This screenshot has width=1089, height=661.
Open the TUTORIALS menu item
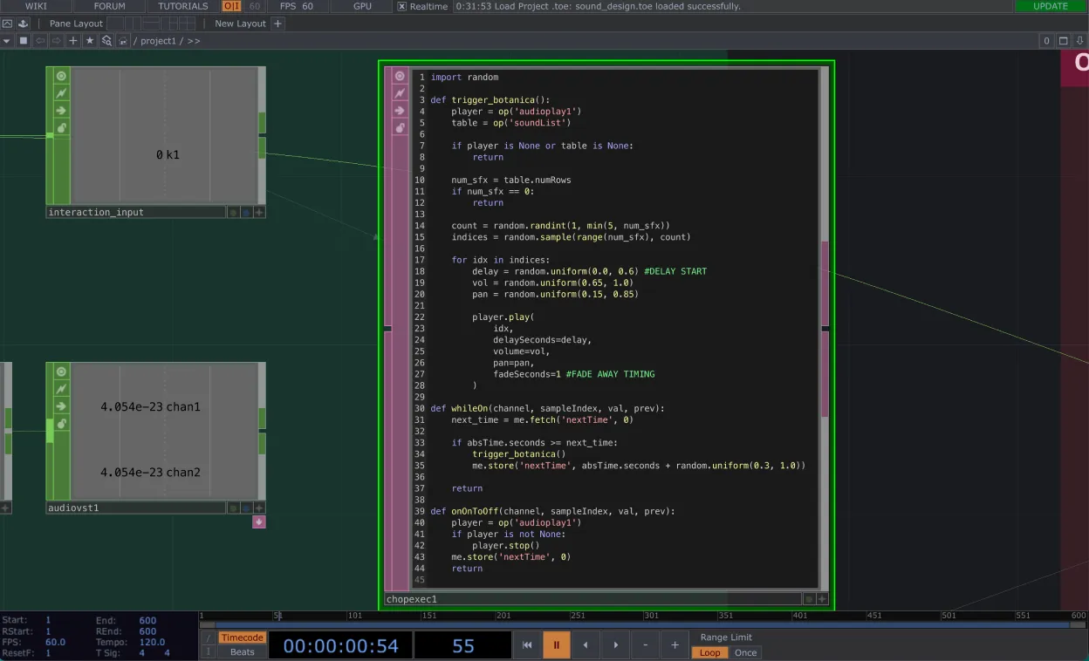coord(183,6)
